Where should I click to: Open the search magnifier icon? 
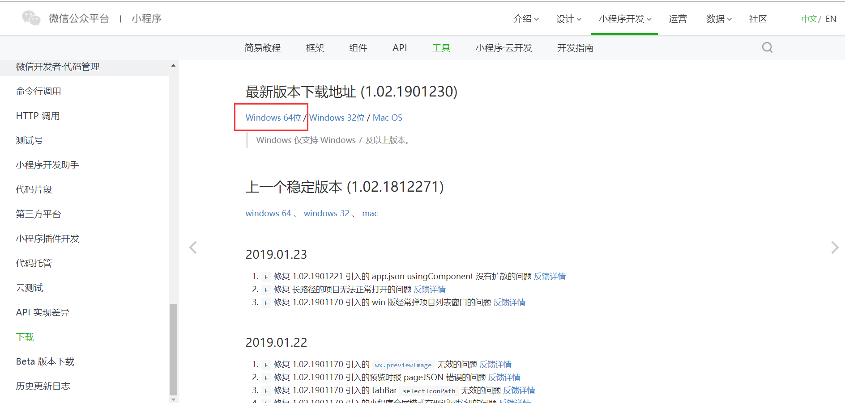[x=767, y=47]
